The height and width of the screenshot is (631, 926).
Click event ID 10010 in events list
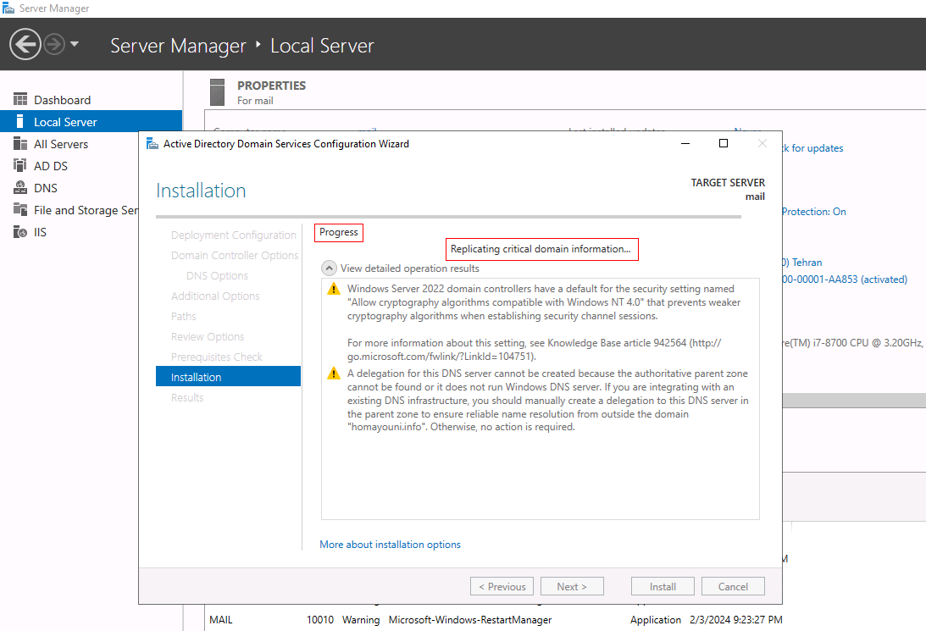point(320,620)
